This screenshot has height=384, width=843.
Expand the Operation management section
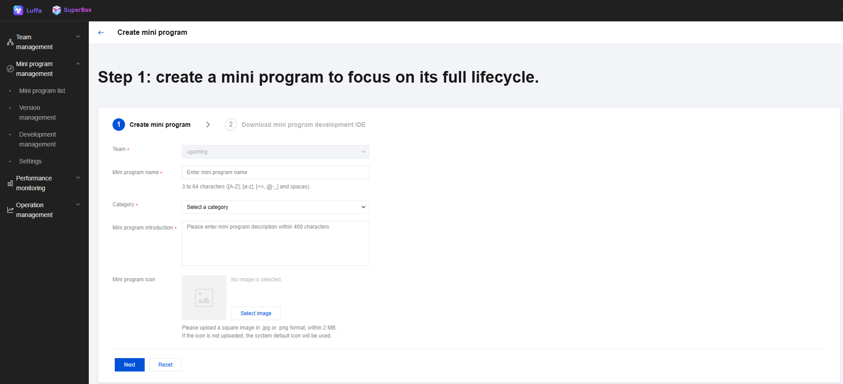[x=78, y=205]
